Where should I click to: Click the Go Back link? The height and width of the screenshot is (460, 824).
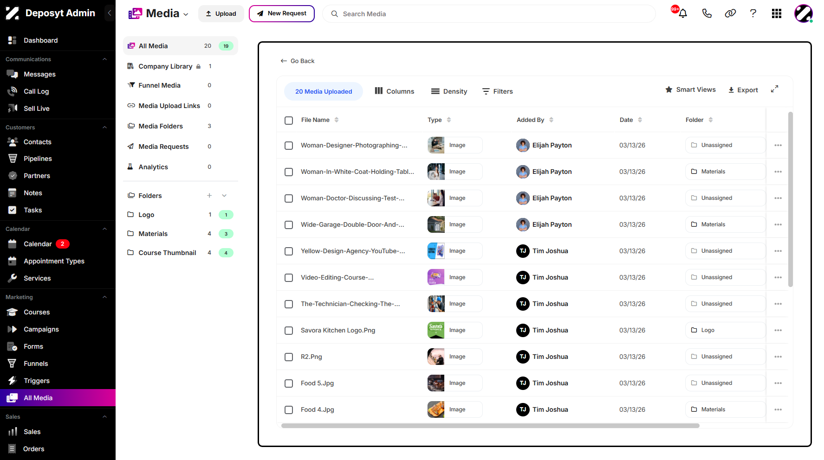pyautogui.click(x=298, y=61)
